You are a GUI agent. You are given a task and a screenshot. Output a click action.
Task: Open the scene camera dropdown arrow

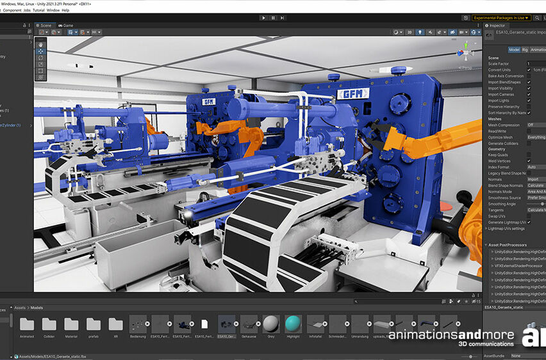pos(467,32)
